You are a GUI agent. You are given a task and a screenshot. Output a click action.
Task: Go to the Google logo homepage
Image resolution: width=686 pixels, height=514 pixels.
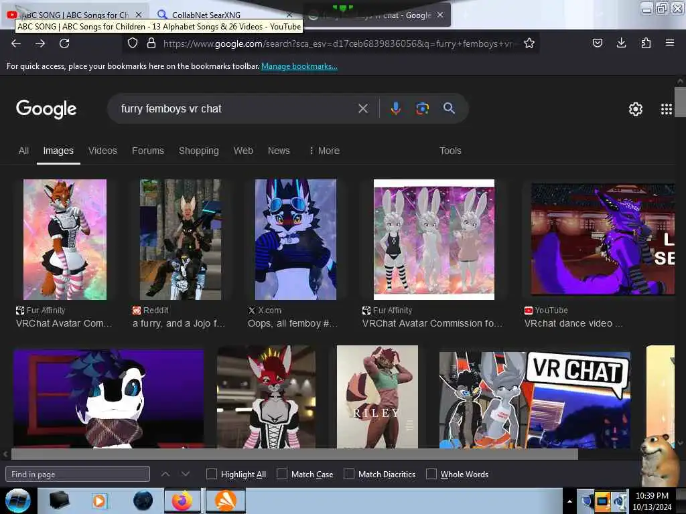point(46,109)
